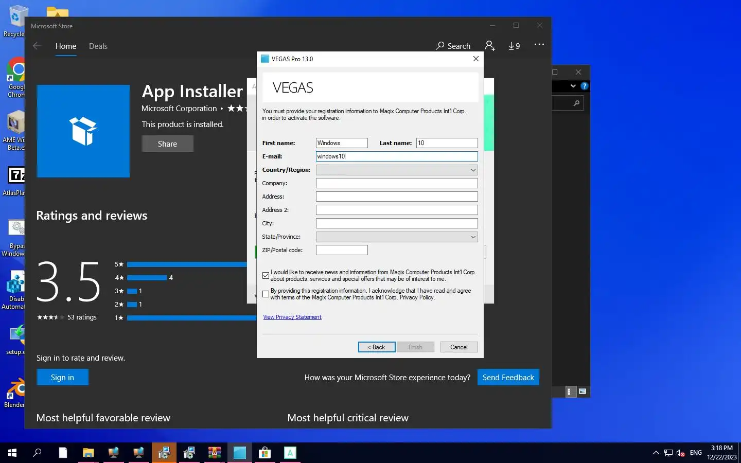Click the Address 2 input field
741x463 pixels.
coord(397,210)
